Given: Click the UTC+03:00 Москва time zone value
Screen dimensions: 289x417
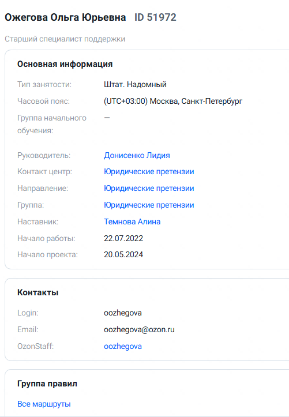Looking at the screenshot, I should 173,101.
